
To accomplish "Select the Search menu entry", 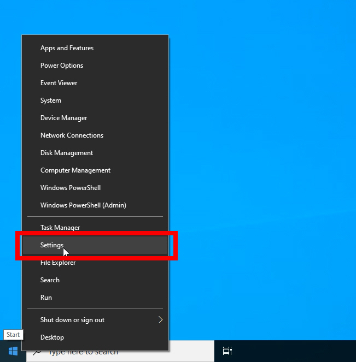I will tap(95, 280).
